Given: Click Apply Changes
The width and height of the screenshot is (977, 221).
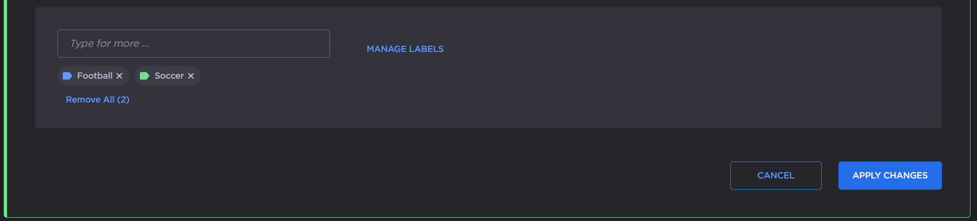Looking at the screenshot, I should pos(890,176).
